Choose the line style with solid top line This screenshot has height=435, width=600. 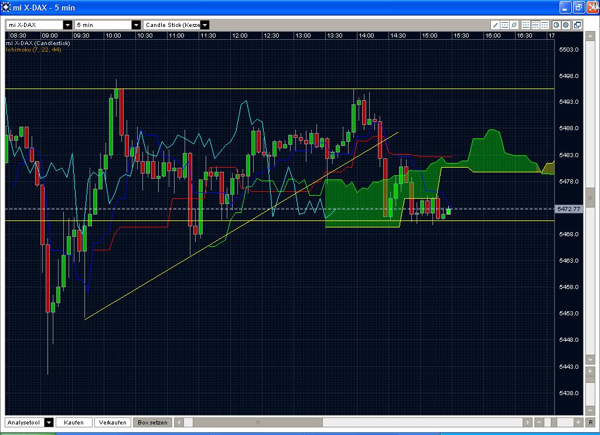tap(544, 25)
